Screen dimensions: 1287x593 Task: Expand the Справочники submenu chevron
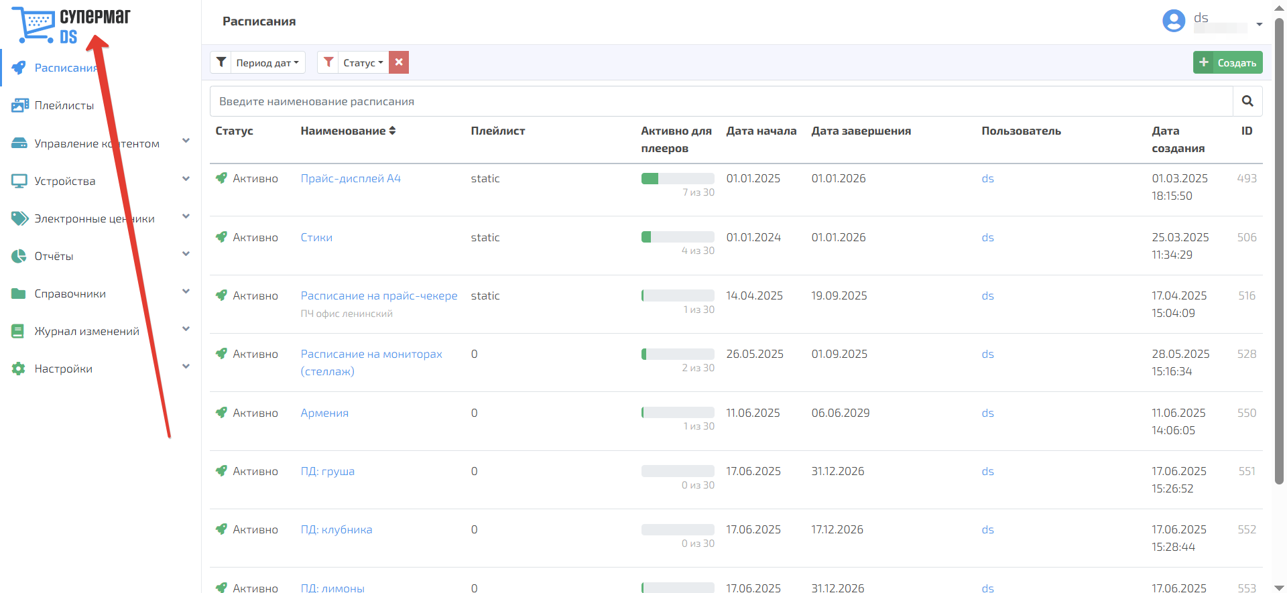click(x=186, y=291)
